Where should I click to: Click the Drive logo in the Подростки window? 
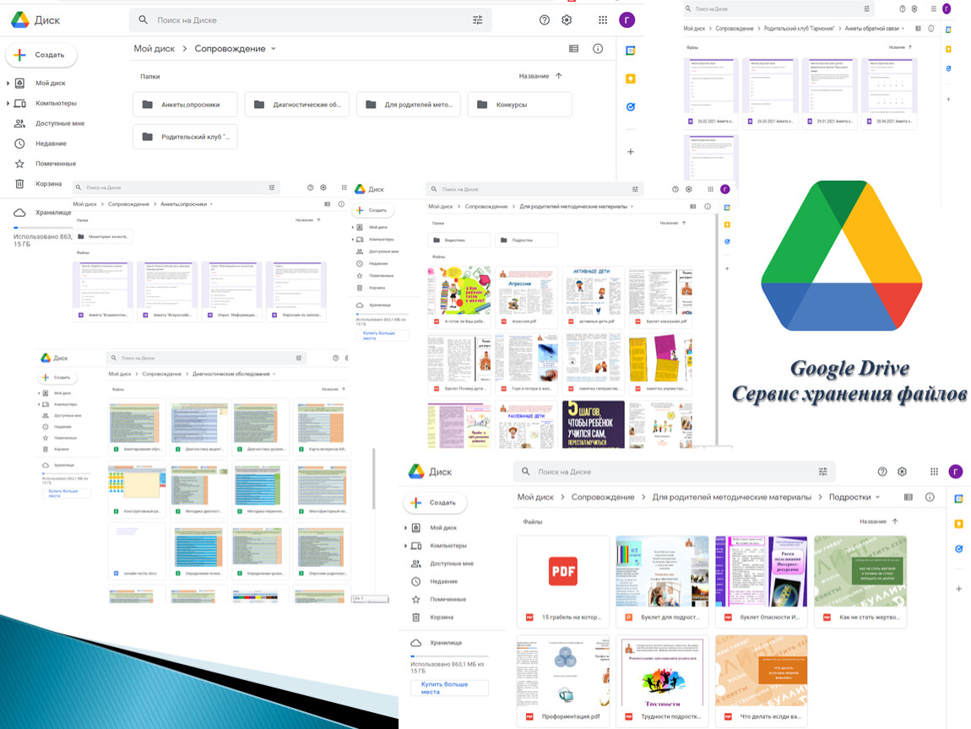point(416,472)
